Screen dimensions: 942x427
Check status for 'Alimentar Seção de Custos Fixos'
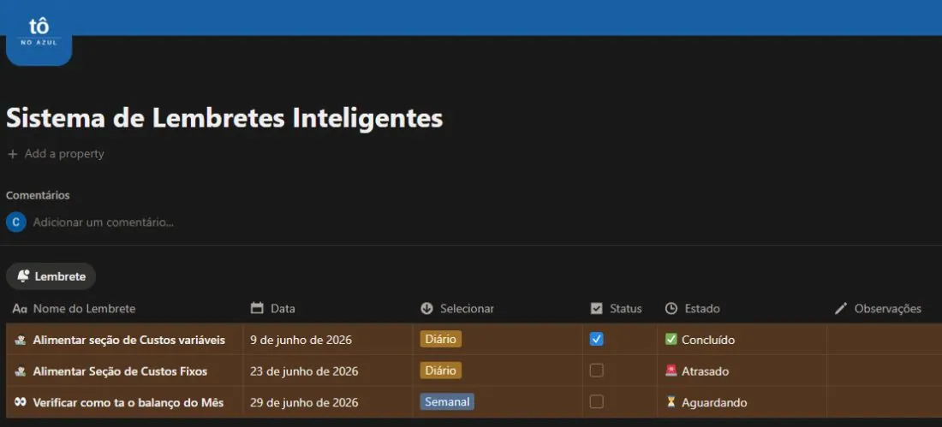(x=597, y=371)
